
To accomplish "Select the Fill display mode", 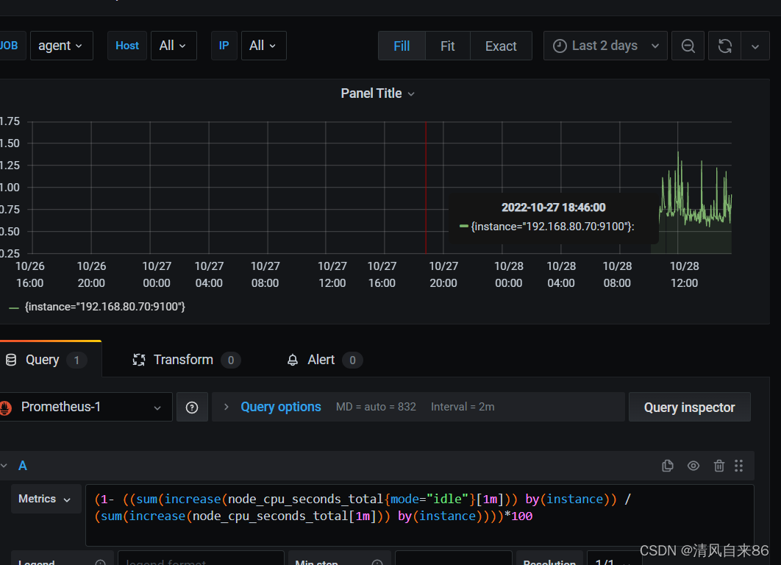I will (x=402, y=46).
